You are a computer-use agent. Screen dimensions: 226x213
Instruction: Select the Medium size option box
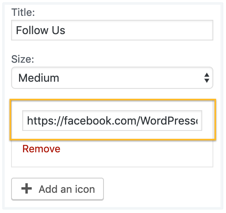click(x=112, y=78)
